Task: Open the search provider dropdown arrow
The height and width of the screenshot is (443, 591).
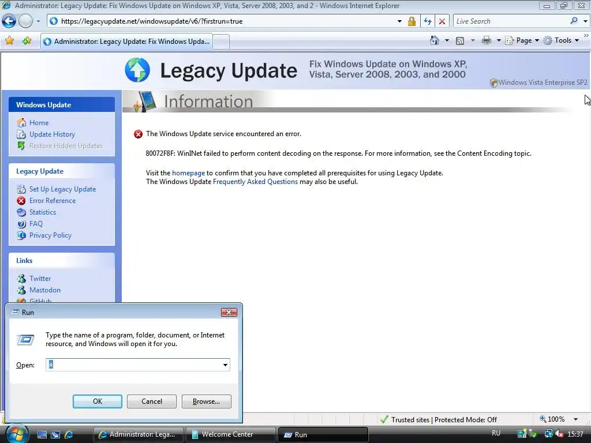Action: [585, 21]
